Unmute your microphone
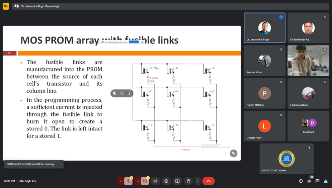Screen dimensions: 332x188 tap(128, 181)
